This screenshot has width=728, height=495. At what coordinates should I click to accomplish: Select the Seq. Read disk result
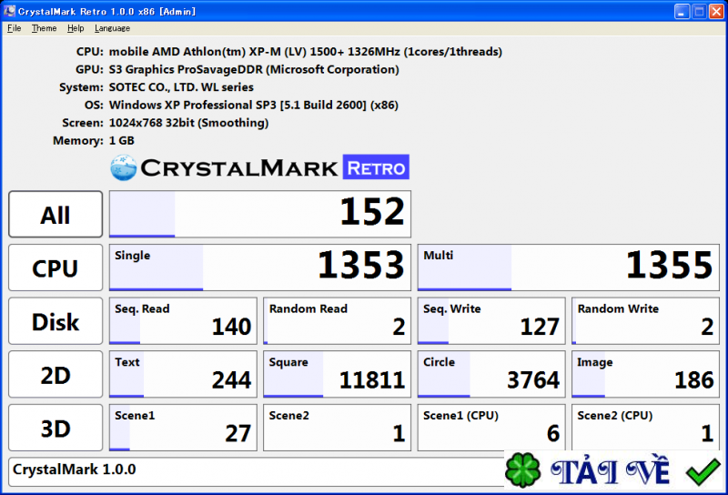(183, 321)
